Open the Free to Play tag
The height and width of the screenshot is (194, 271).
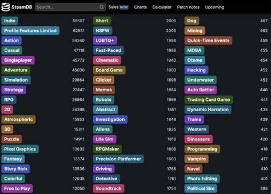pos(17,188)
